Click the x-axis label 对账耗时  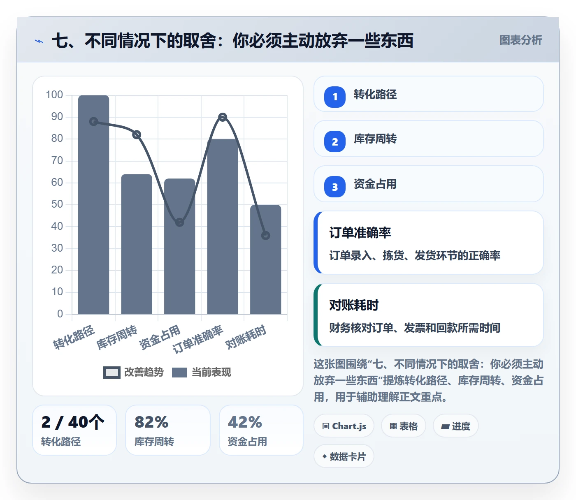[x=246, y=337]
